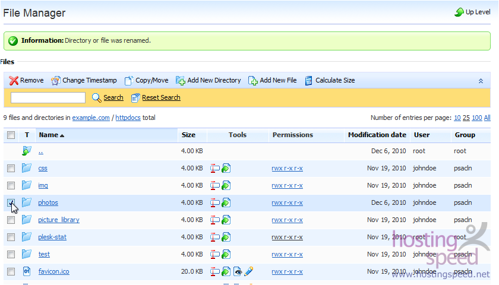Image resolution: width=499 pixels, height=285 pixels.
Task: Show 10 entries per page
Action: click(457, 118)
